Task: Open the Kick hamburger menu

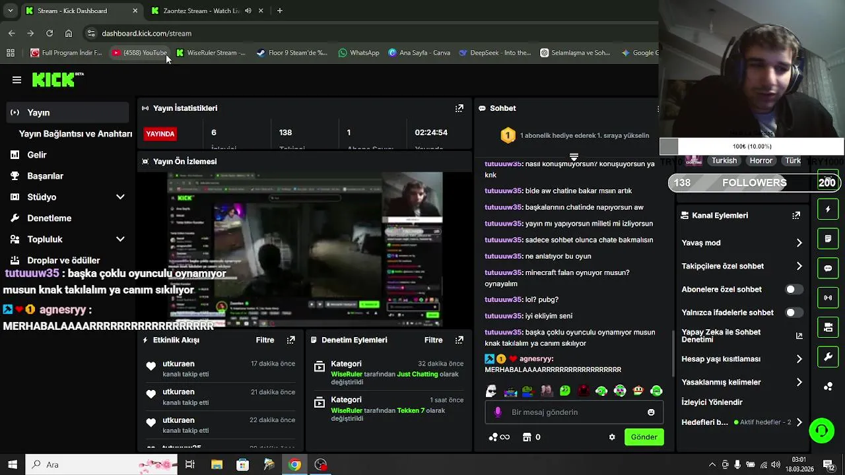Action: pyautogui.click(x=17, y=80)
